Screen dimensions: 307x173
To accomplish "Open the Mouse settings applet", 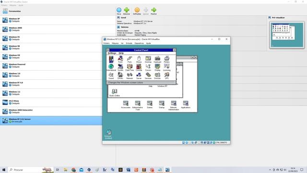I will tap(139, 59).
